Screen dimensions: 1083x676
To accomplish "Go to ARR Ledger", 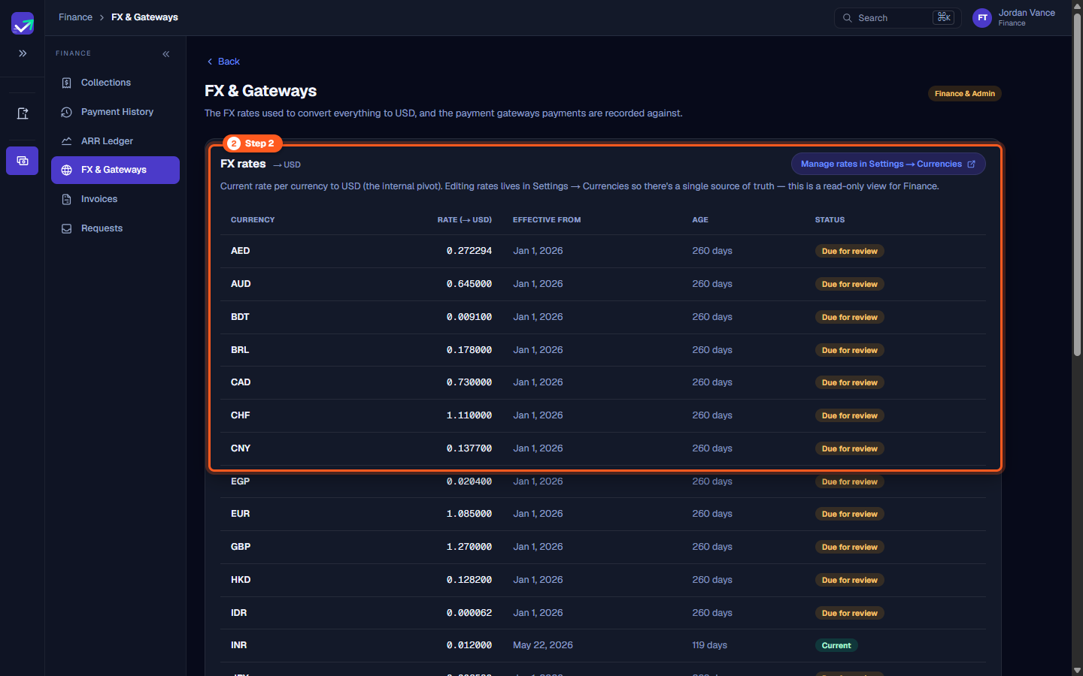I will coord(115,141).
